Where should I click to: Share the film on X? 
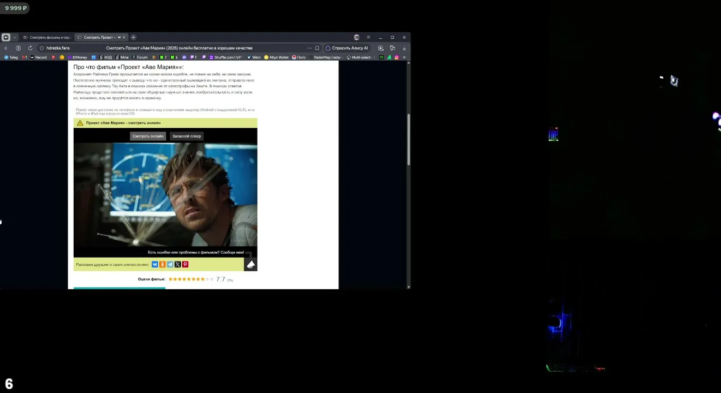point(178,264)
